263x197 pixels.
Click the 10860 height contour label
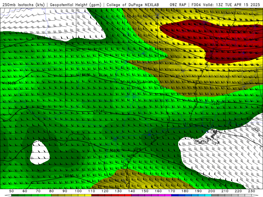pos(68,176)
